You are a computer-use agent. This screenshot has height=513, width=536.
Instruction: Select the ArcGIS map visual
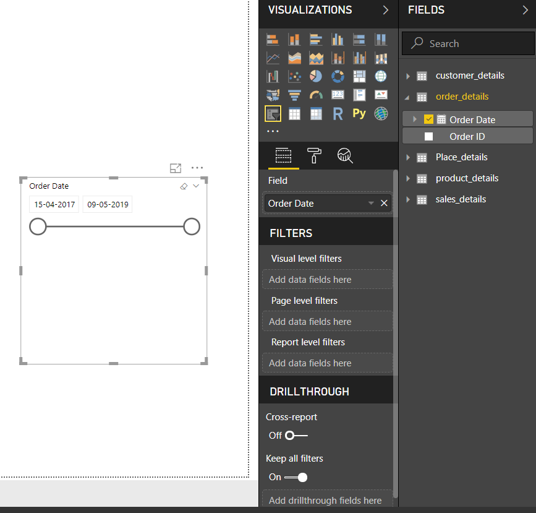[x=380, y=114]
